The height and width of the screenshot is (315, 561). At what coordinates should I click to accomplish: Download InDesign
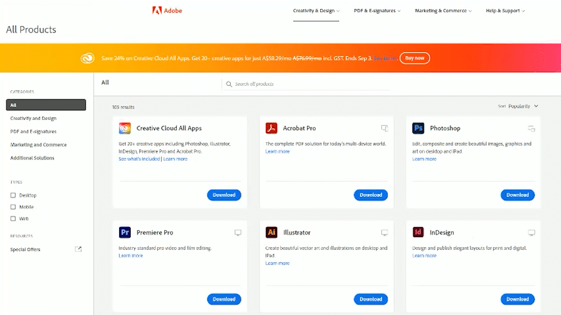[x=518, y=299]
